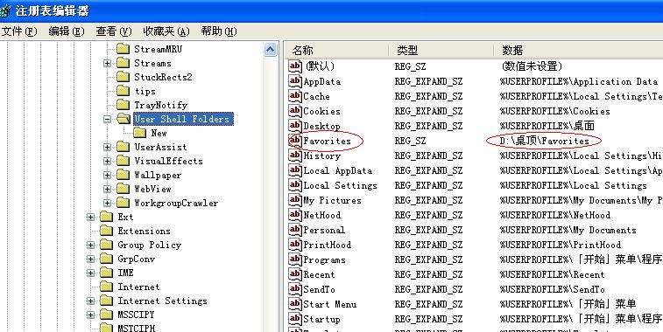Screen dimensions: 663x332
Task: Expand the MSSCIPY tree node
Action: click(90, 315)
